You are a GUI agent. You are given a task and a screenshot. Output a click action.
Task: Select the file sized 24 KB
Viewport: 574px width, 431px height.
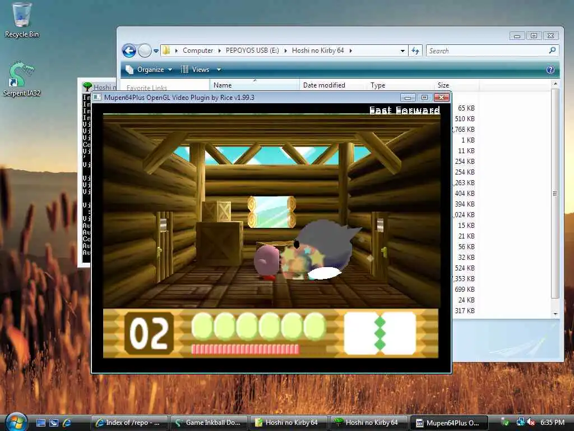(466, 300)
